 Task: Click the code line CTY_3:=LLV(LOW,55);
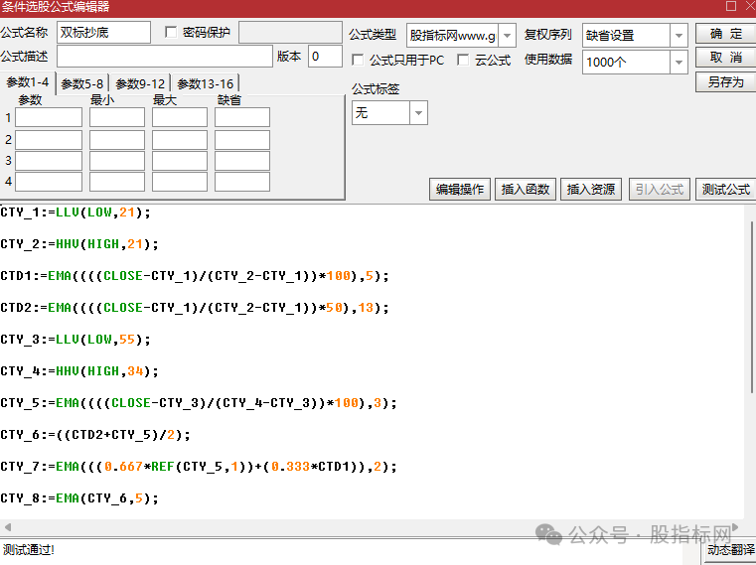pyautogui.click(x=76, y=340)
